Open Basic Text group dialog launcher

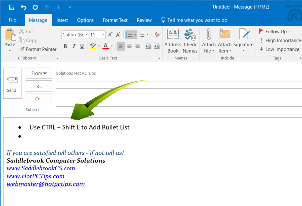tap(159, 58)
